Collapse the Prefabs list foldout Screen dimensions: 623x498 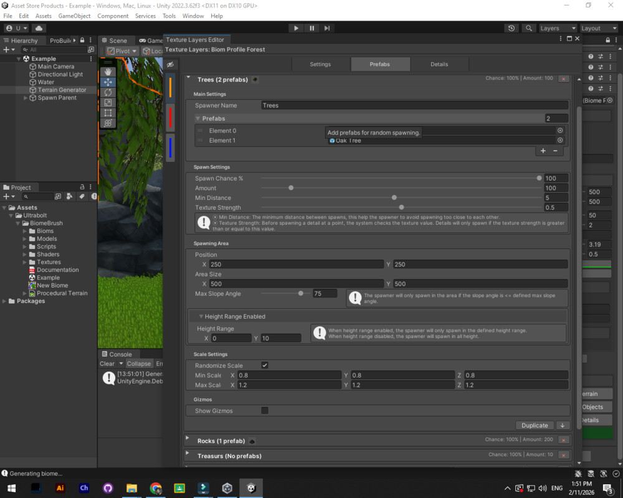tap(198, 119)
